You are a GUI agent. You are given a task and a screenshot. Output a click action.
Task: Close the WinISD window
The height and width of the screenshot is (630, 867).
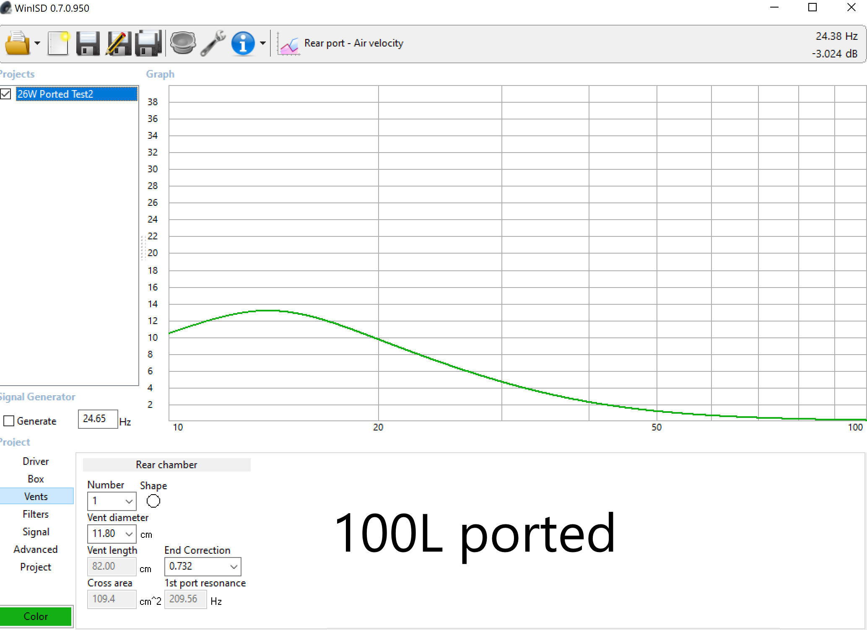click(x=851, y=8)
